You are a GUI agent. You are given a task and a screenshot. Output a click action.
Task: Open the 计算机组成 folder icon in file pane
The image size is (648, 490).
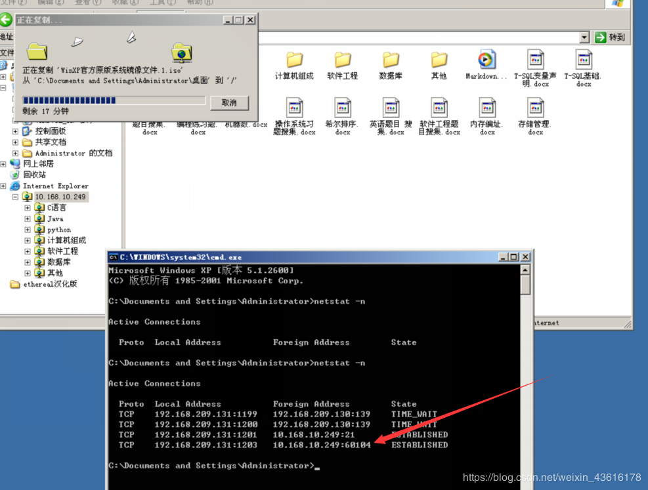tap(294, 60)
